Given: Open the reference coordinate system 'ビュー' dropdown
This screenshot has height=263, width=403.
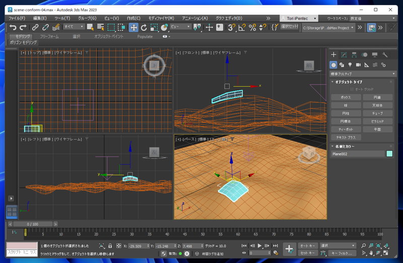Looking at the screenshot, I should pos(180,27).
